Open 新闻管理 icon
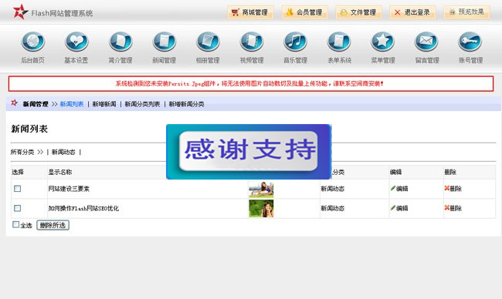This screenshot has height=299, width=502. pyautogui.click(x=164, y=42)
